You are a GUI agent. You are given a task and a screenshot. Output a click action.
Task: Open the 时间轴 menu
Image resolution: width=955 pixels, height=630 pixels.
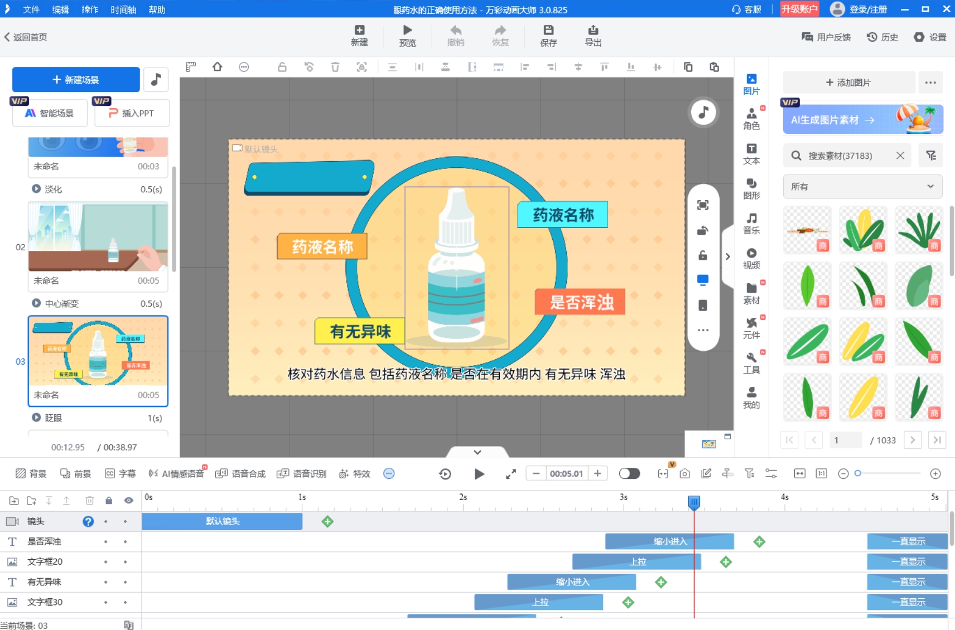click(x=123, y=9)
